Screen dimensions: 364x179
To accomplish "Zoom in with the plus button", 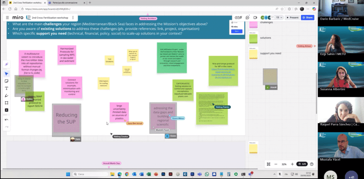I will coord(292,164).
